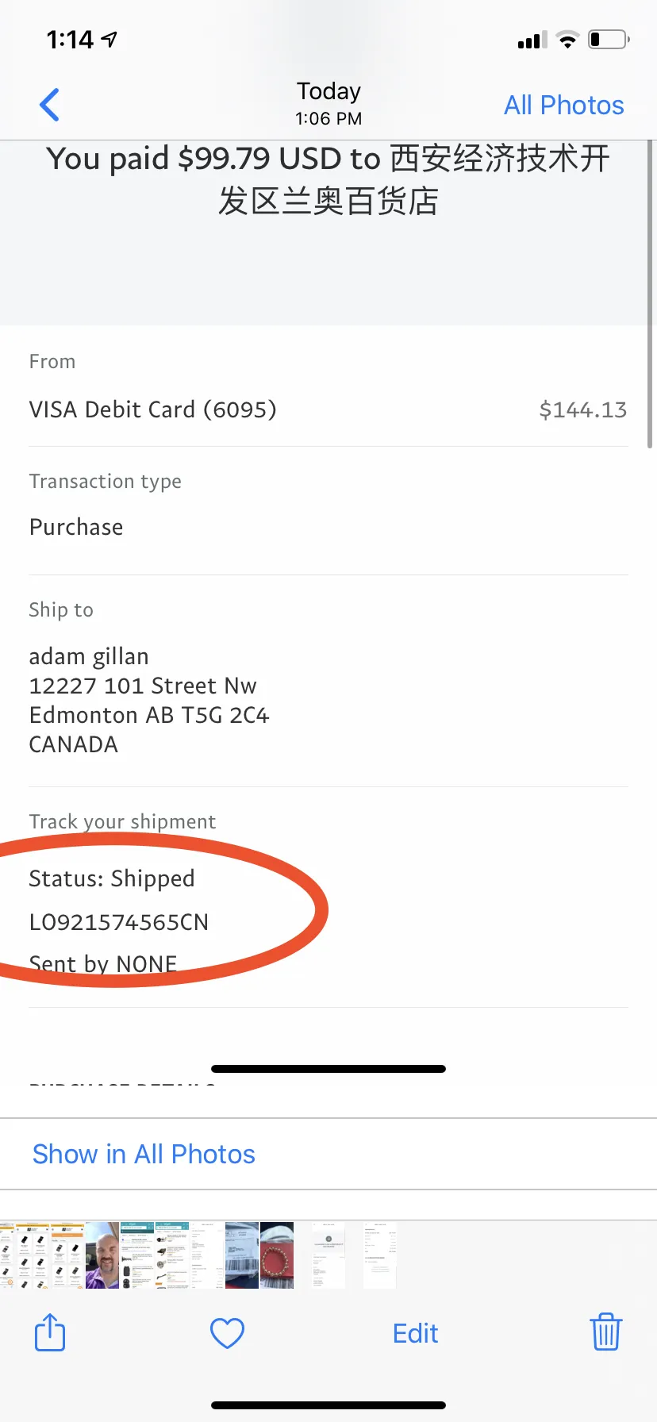The width and height of the screenshot is (657, 1422).
Task: Tap the back chevron arrow
Action: (x=49, y=105)
